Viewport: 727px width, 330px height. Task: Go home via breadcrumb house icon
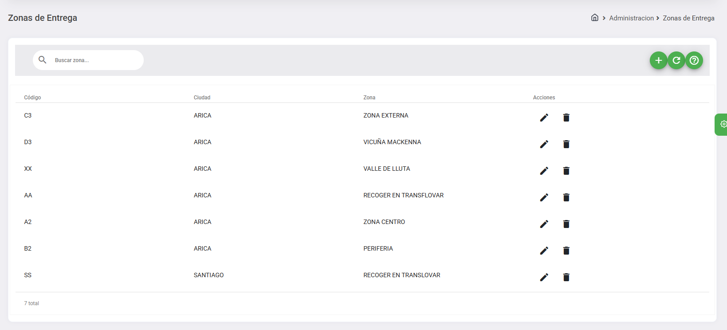tap(595, 18)
